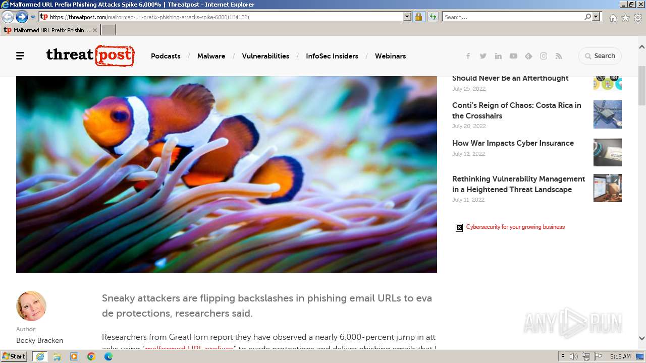Viewport: 646px width, 363px height.
Task: Open 'Rethinking Vulnerability Management' article link
Action: click(518, 184)
